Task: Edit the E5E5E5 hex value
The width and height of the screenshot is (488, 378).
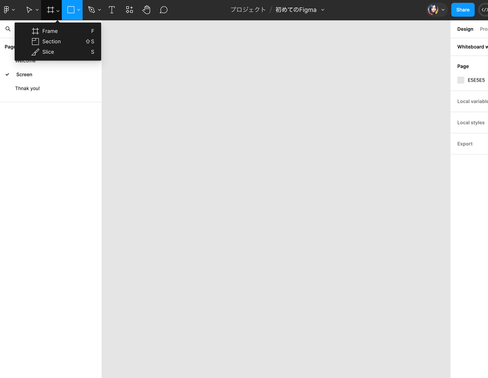Action: (x=476, y=80)
